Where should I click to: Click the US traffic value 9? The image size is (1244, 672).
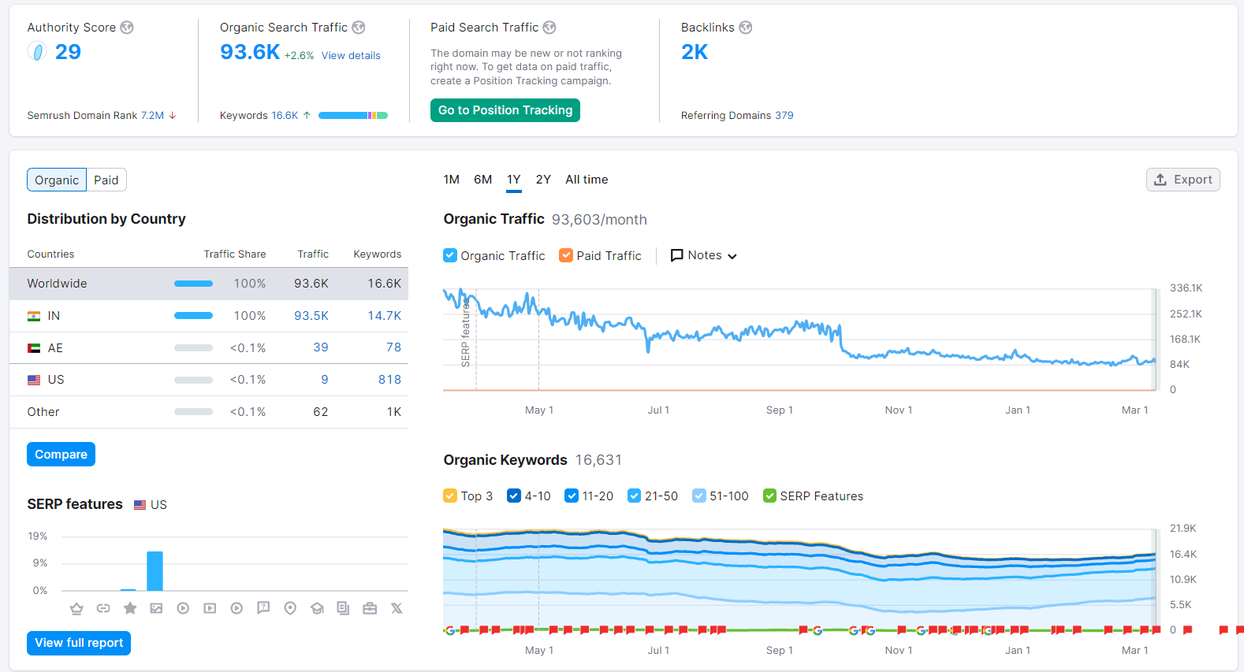325,380
